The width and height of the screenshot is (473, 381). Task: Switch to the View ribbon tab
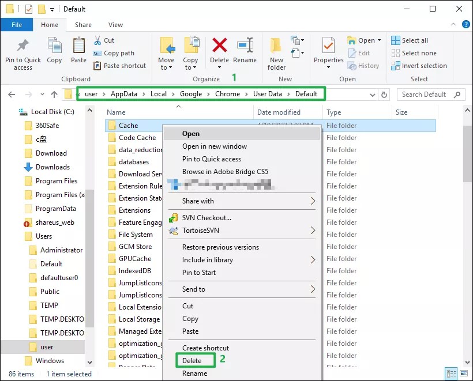point(115,25)
